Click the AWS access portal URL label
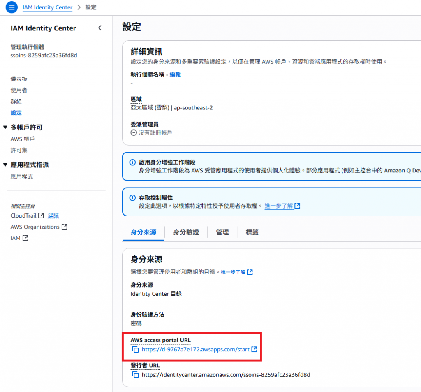This screenshot has width=421, height=392. (x=161, y=340)
